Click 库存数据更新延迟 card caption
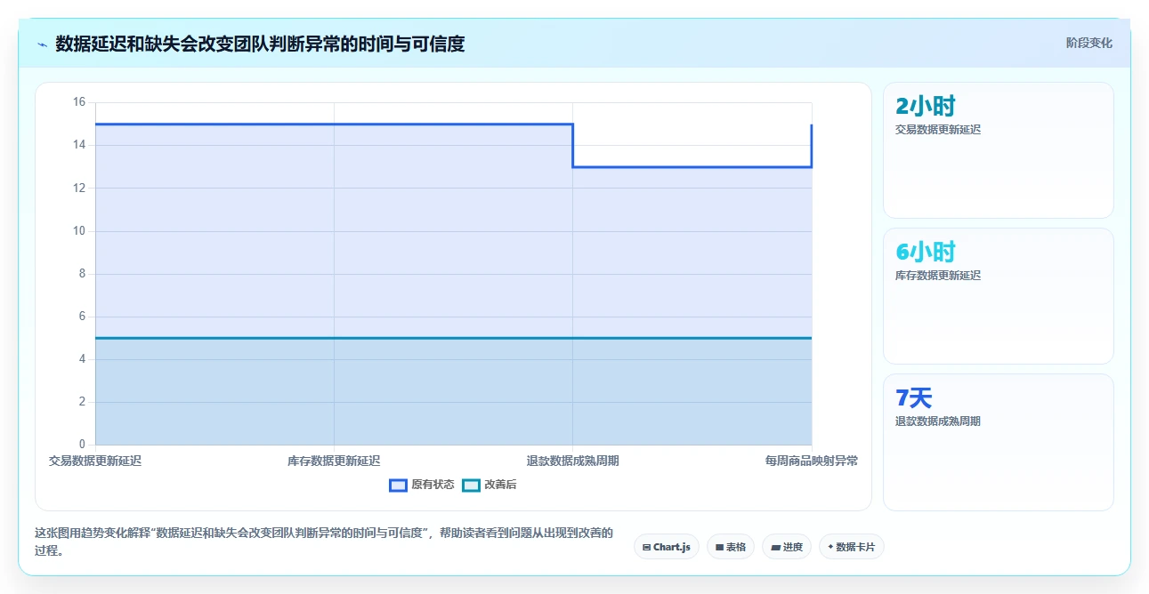Viewport: 1149px width, 594px height. (x=938, y=276)
